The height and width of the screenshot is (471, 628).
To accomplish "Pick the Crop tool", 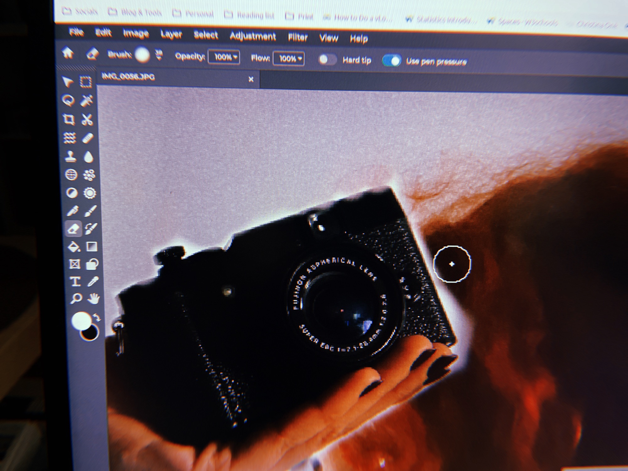I will [69, 119].
